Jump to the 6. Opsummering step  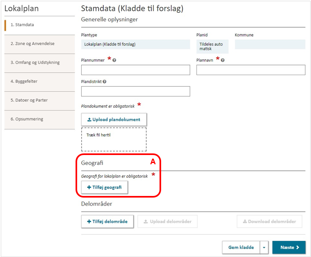(39, 119)
